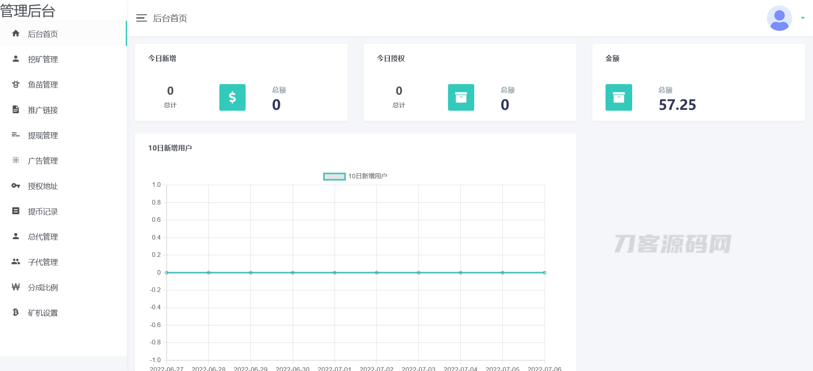Open the 总代管理 page link
The height and width of the screenshot is (371, 813).
[43, 237]
